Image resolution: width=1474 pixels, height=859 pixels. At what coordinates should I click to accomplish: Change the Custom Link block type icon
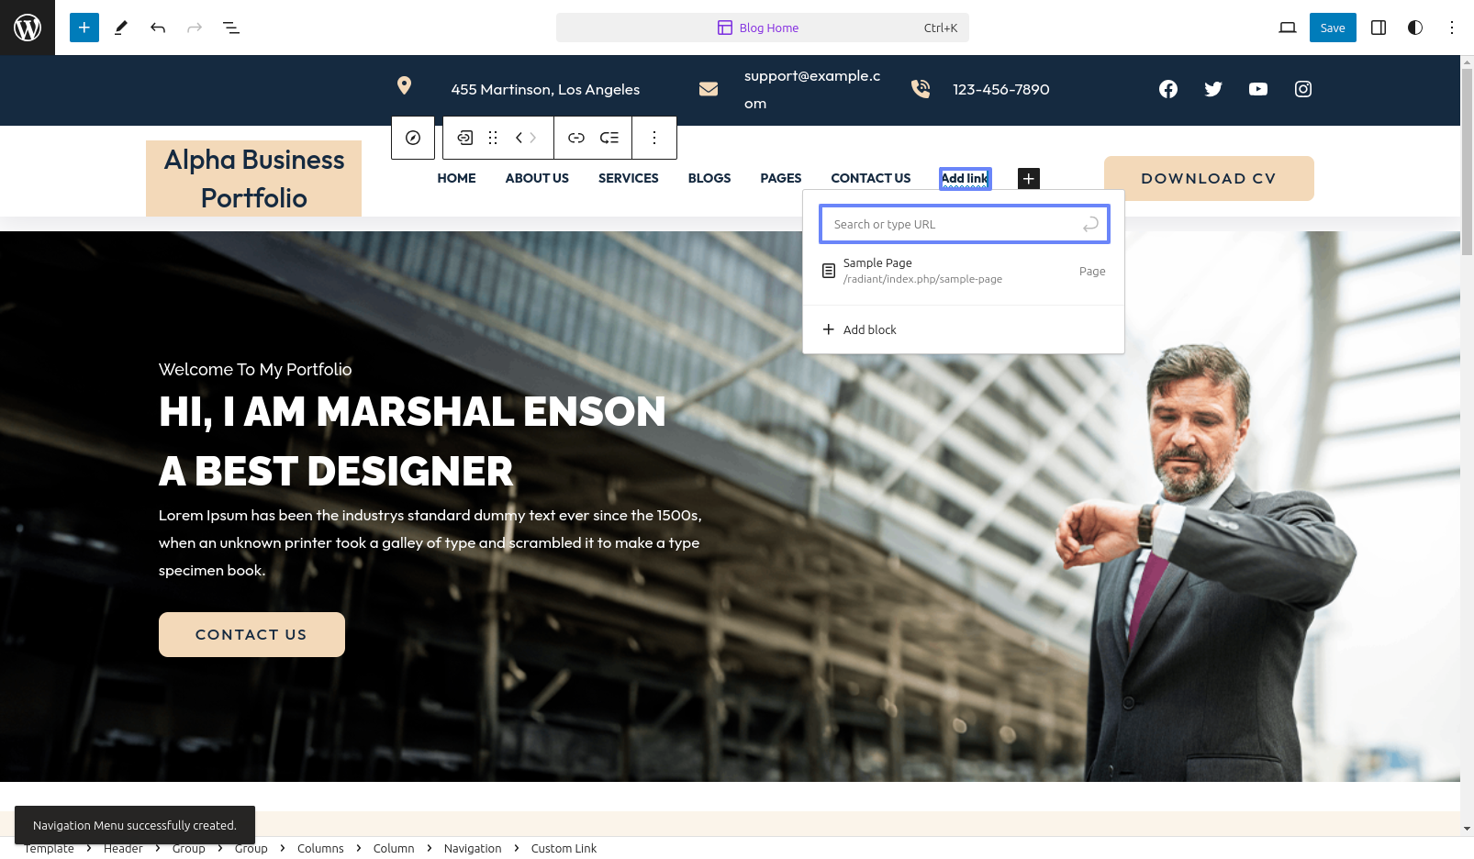pos(465,138)
